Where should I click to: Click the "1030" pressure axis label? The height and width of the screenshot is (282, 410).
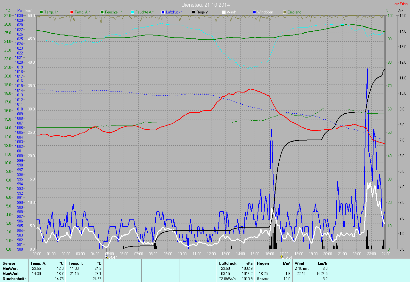pos(19,15)
